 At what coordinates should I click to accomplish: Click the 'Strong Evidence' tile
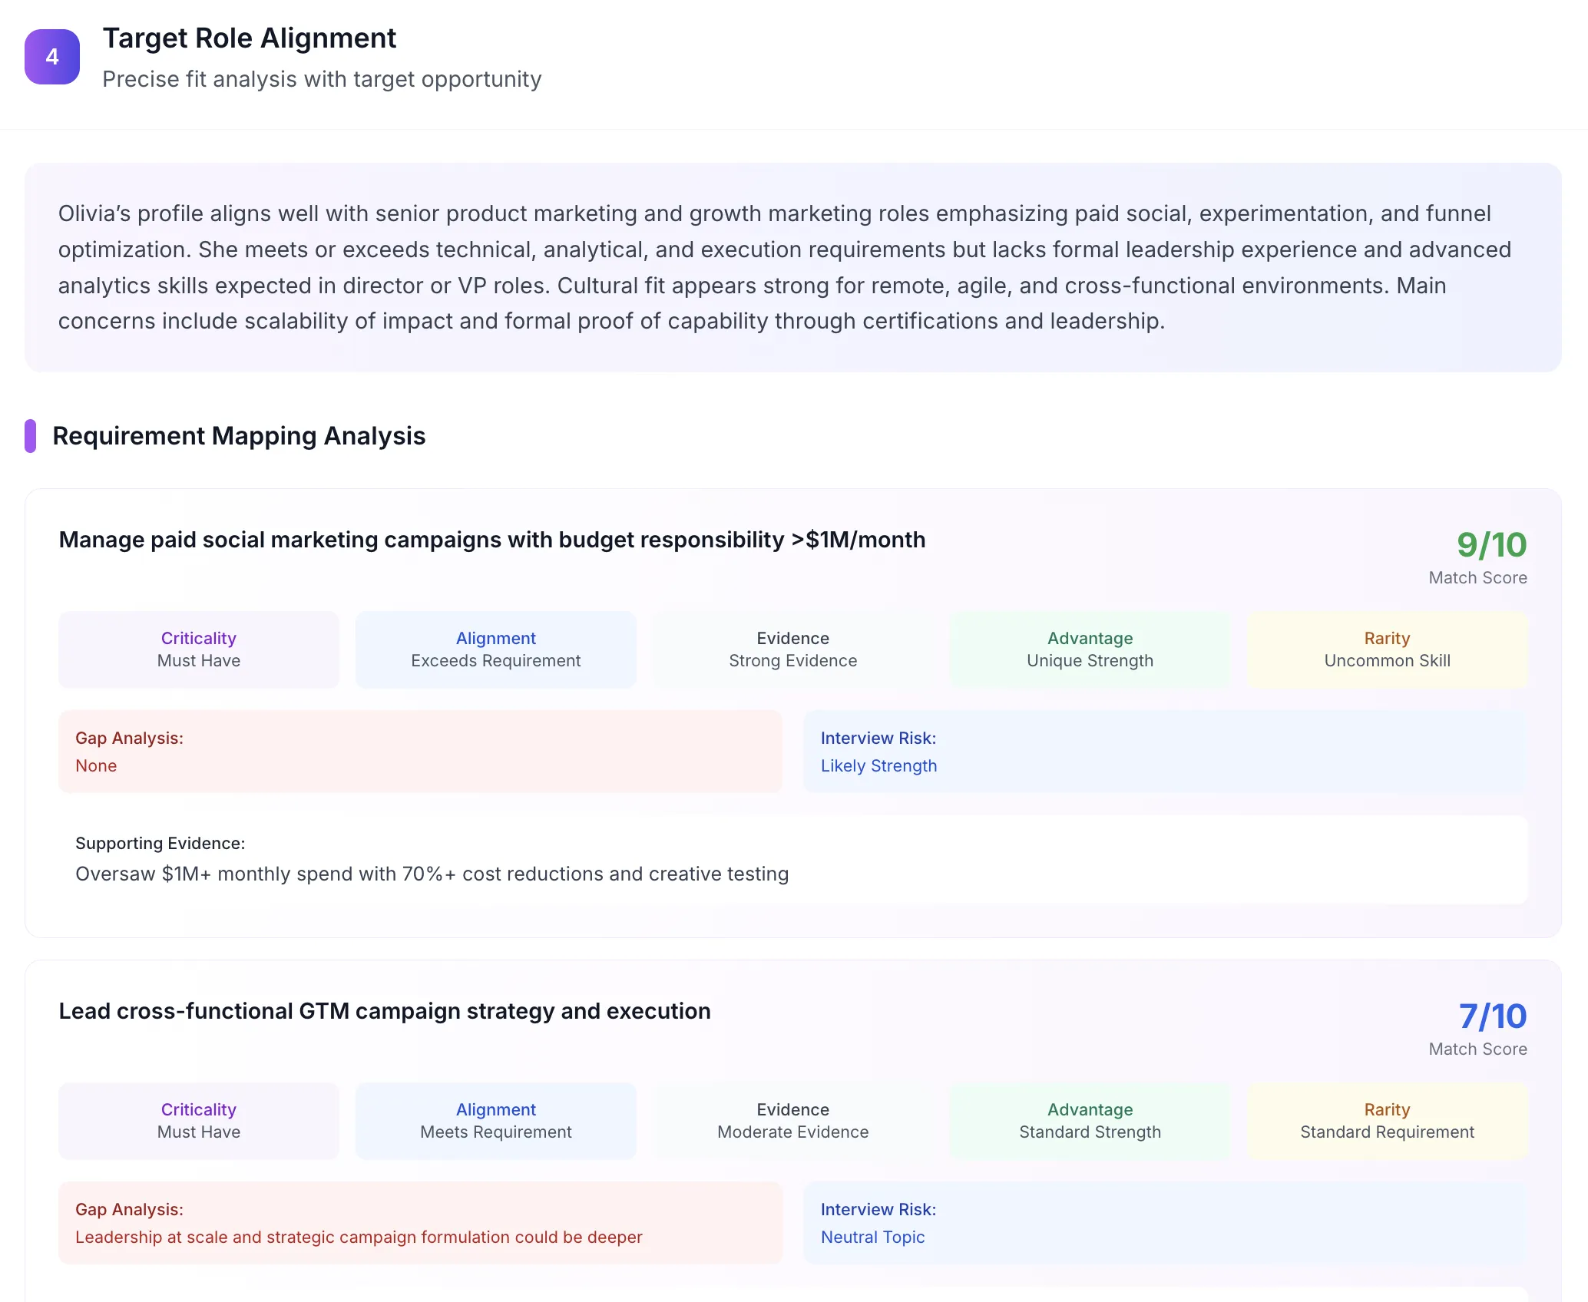click(x=793, y=649)
